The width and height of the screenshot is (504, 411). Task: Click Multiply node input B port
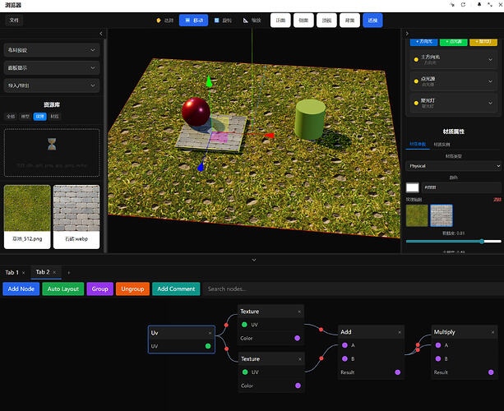(x=438, y=358)
